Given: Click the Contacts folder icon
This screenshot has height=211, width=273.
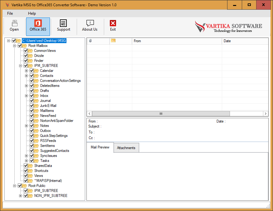Looking at the screenshot, I should pyautogui.click(x=36, y=76).
